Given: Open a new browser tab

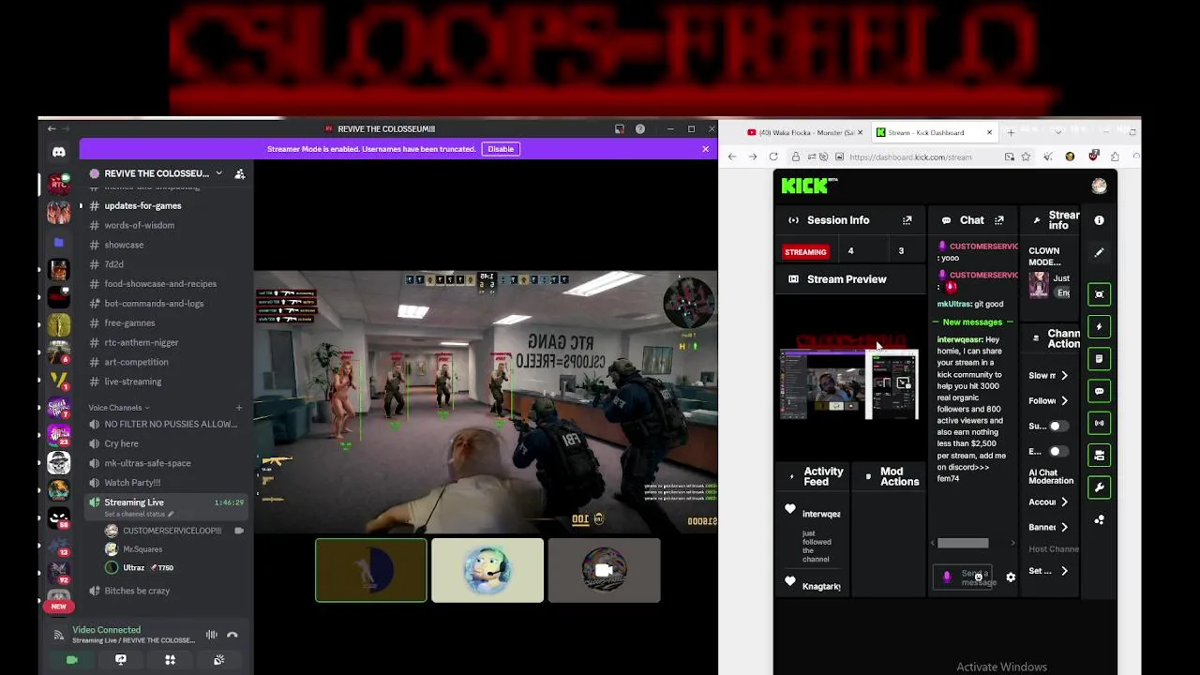Looking at the screenshot, I should (x=1011, y=132).
